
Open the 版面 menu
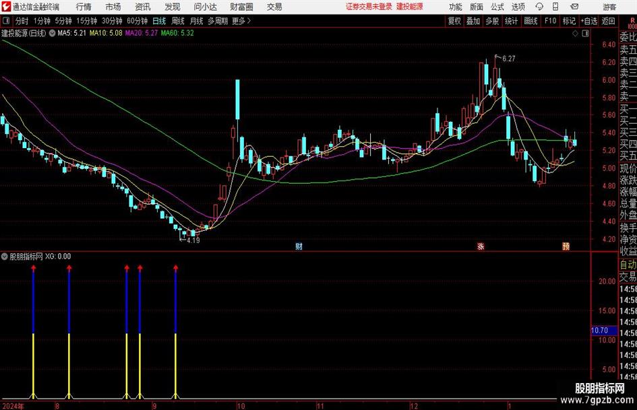click(477, 7)
